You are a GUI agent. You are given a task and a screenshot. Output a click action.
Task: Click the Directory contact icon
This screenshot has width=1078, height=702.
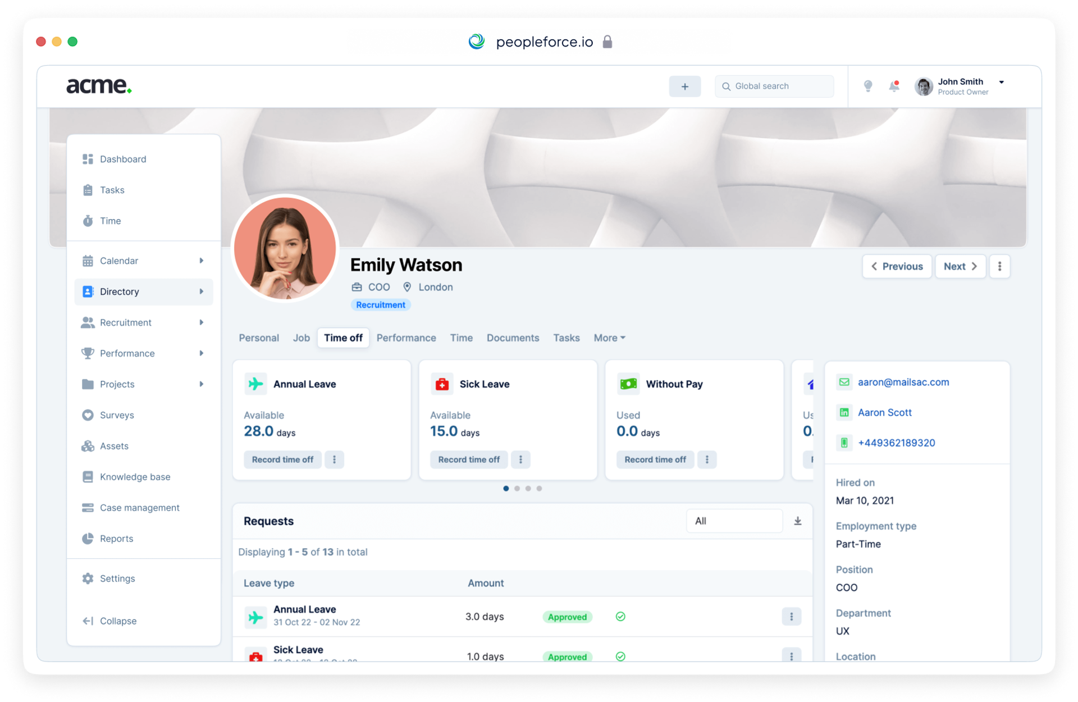click(x=88, y=291)
